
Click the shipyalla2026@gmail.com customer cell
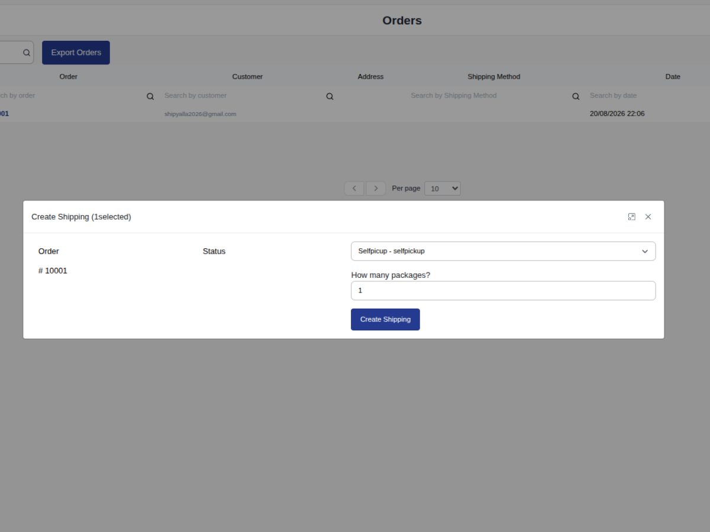(x=200, y=114)
